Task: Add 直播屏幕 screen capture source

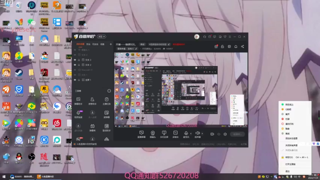Action: click(141, 134)
